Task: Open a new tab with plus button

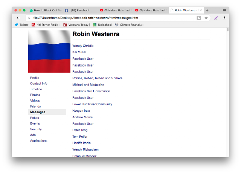Action: click(207, 10)
